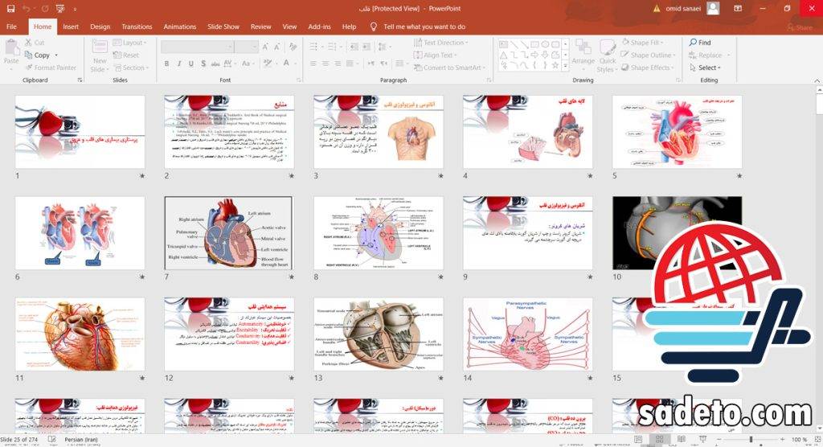Select the star shape in gallery

pyautogui.click(x=555, y=65)
